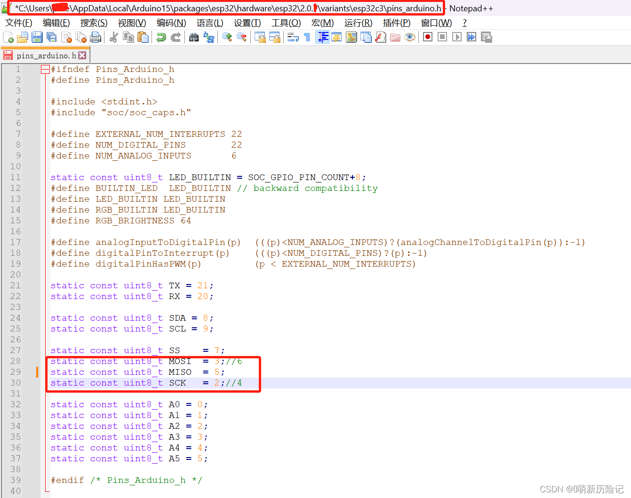Create a new file
Screen dimensions: 631x498
[x=8, y=37]
